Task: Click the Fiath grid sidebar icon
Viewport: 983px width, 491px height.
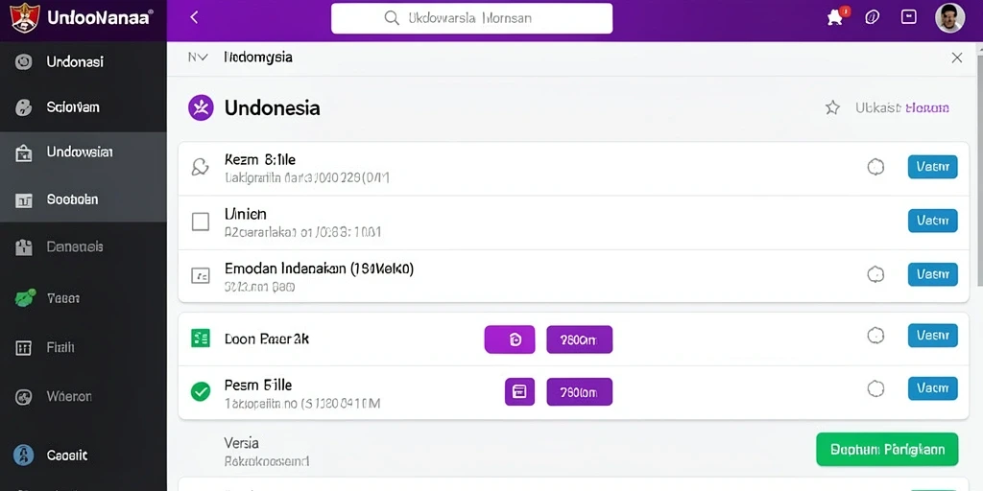Action: tap(23, 348)
